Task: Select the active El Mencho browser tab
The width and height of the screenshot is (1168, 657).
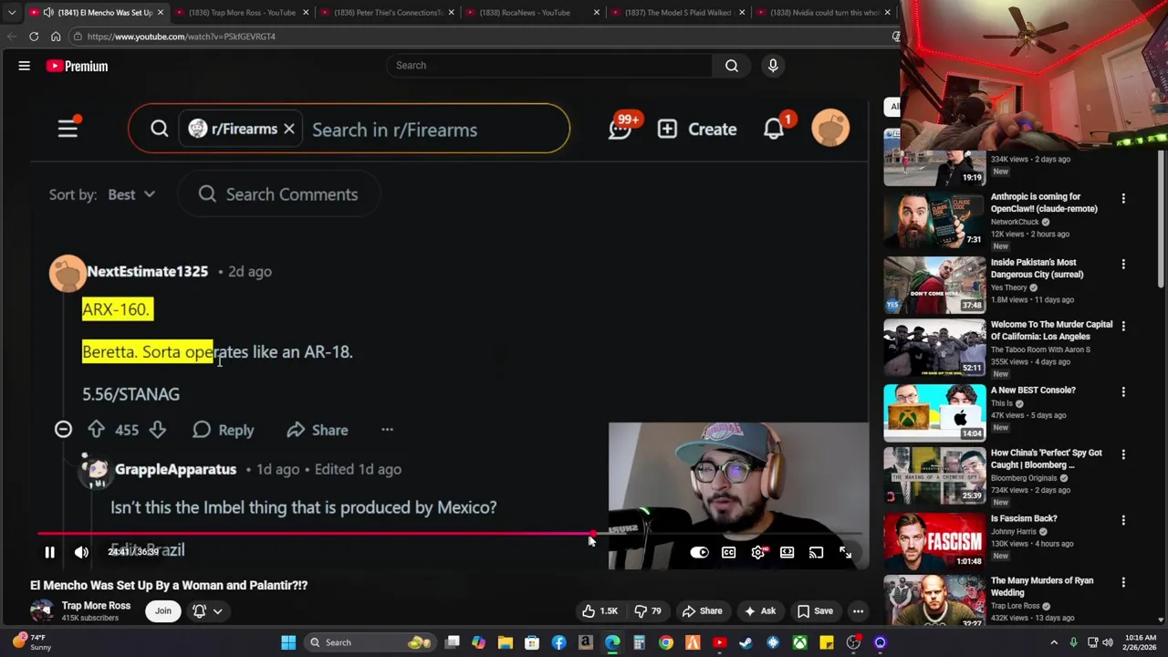Action: click(x=96, y=12)
